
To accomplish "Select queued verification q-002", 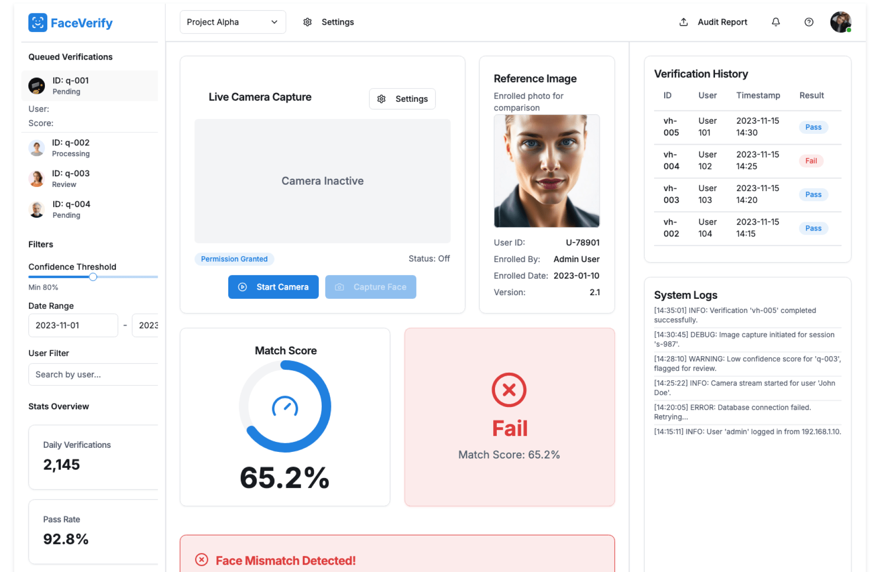I will [71, 148].
